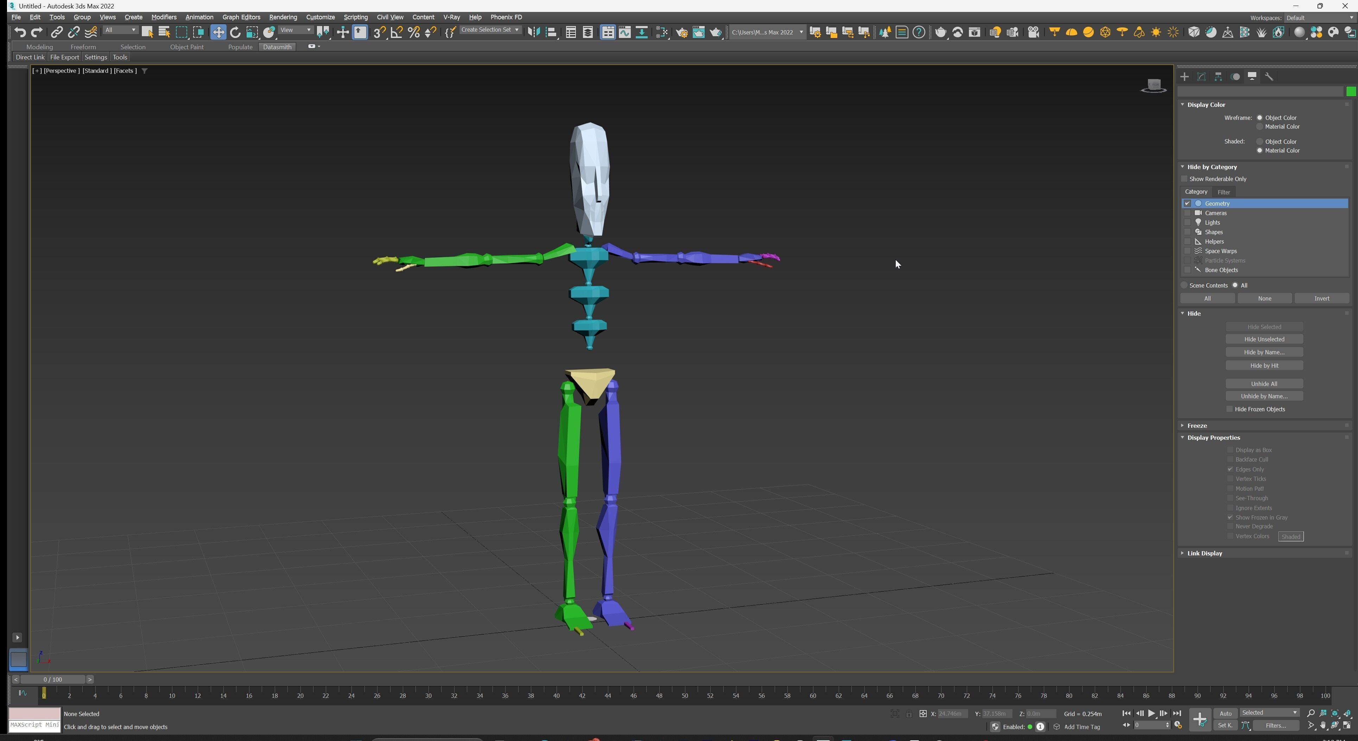The width and height of the screenshot is (1358, 741).
Task: Select the Select and Rotate tool
Action: pos(235,33)
